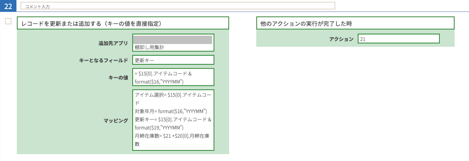Focus the コメント入力 comment field
This screenshot has height=161, width=469.
click(x=177, y=6)
